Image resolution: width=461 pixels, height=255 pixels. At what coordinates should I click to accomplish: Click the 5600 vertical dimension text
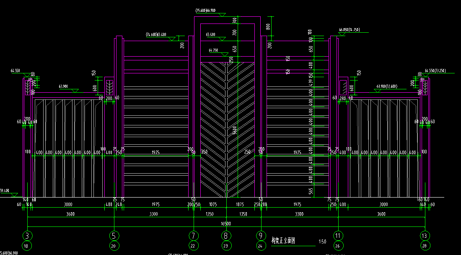click(235, 130)
